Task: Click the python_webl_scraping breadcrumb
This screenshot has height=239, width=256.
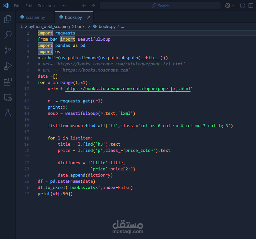Action: [x=49, y=26]
